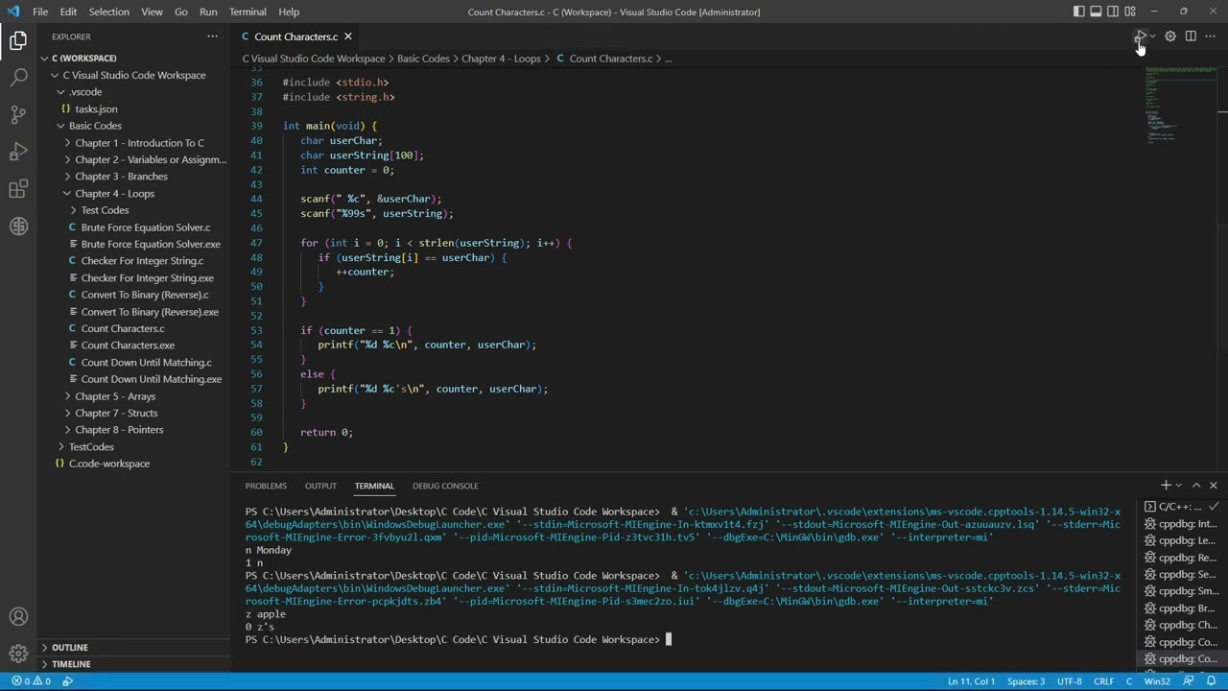Screen dimensions: 1228x691
Task: Select the cppdbg: Le... terminal
Action: 1180,541
